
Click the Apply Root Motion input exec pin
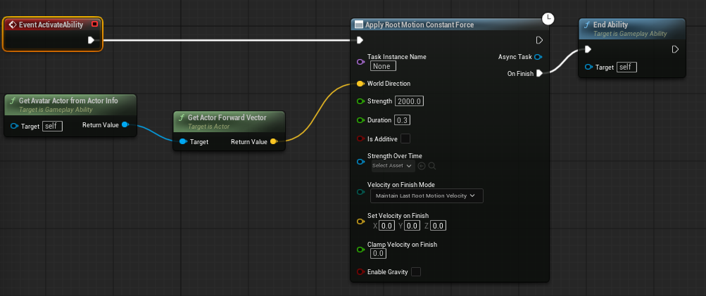pos(360,40)
